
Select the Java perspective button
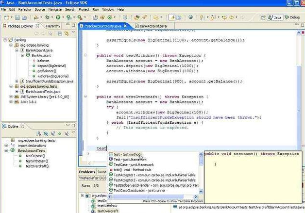(x=276, y=17)
